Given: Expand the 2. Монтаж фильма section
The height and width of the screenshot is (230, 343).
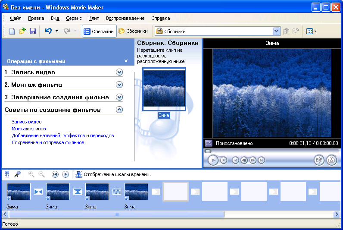Looking at the screenshot, I should pyautogui.click(x=119, y=85).
